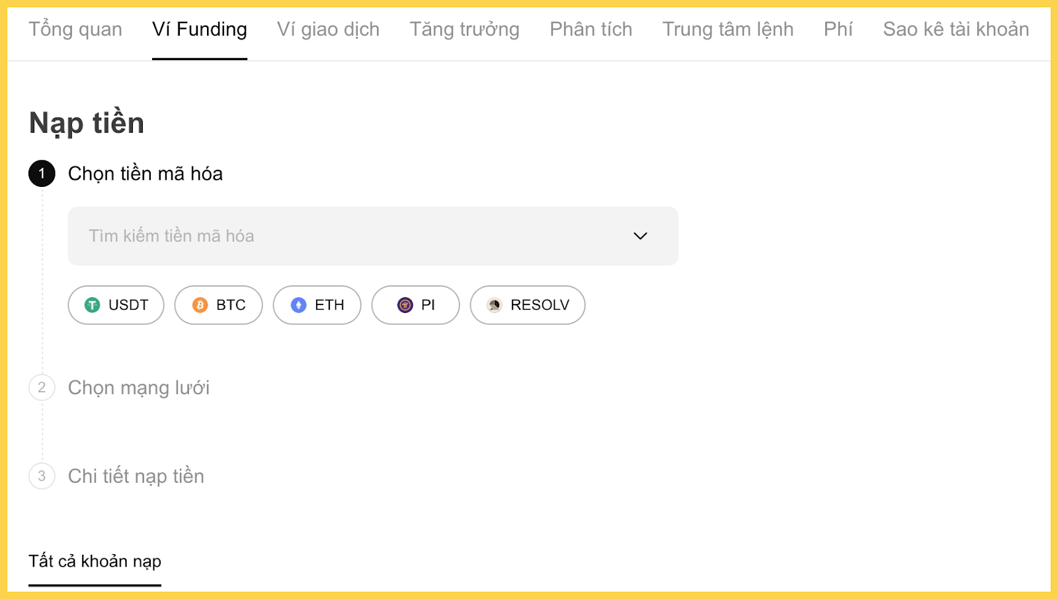
Task: Switch to the Phân tích tab
Action: tap(590, 29)
